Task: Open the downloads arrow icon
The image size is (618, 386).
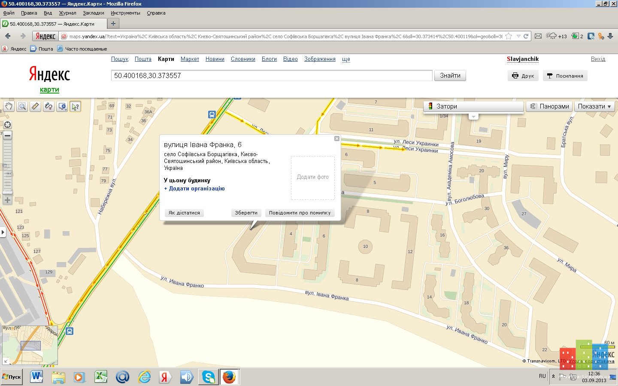Action: [x=611, y=36]
